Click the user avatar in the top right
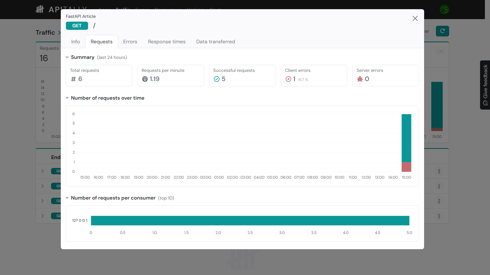This screenshot has width=490, height=275. pyautogui.click(x=444, y=9)
